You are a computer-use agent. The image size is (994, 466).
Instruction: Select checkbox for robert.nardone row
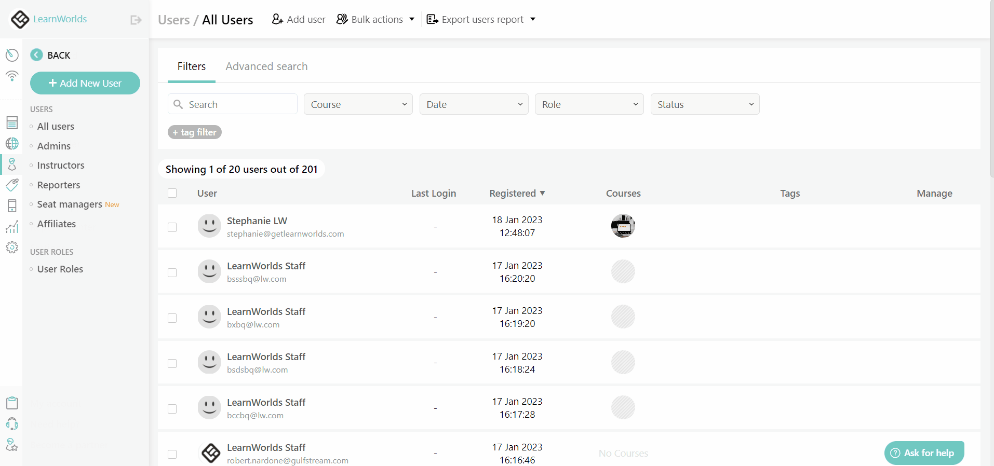[x=172, y=454]
